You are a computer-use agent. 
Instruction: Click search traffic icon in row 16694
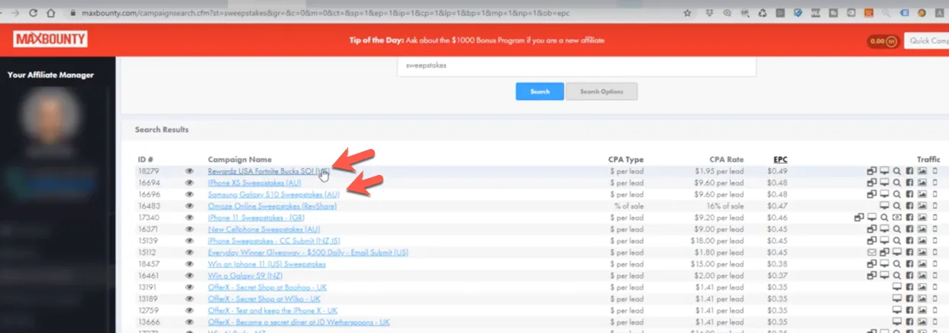click(897, 183)
